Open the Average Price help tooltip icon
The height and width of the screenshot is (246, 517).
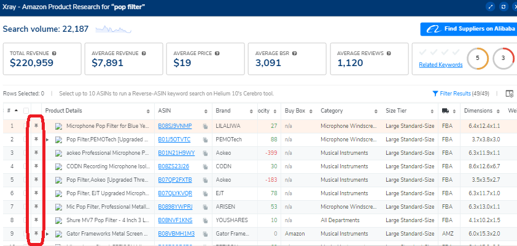point(217,53)
